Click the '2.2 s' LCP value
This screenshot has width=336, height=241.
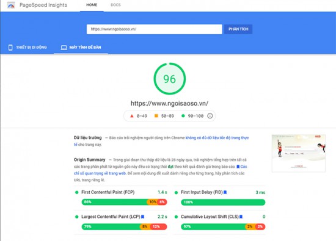pyautogui.click(x=163, y=217)
